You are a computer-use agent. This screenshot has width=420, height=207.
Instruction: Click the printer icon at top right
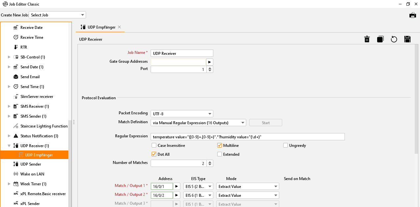412,15
